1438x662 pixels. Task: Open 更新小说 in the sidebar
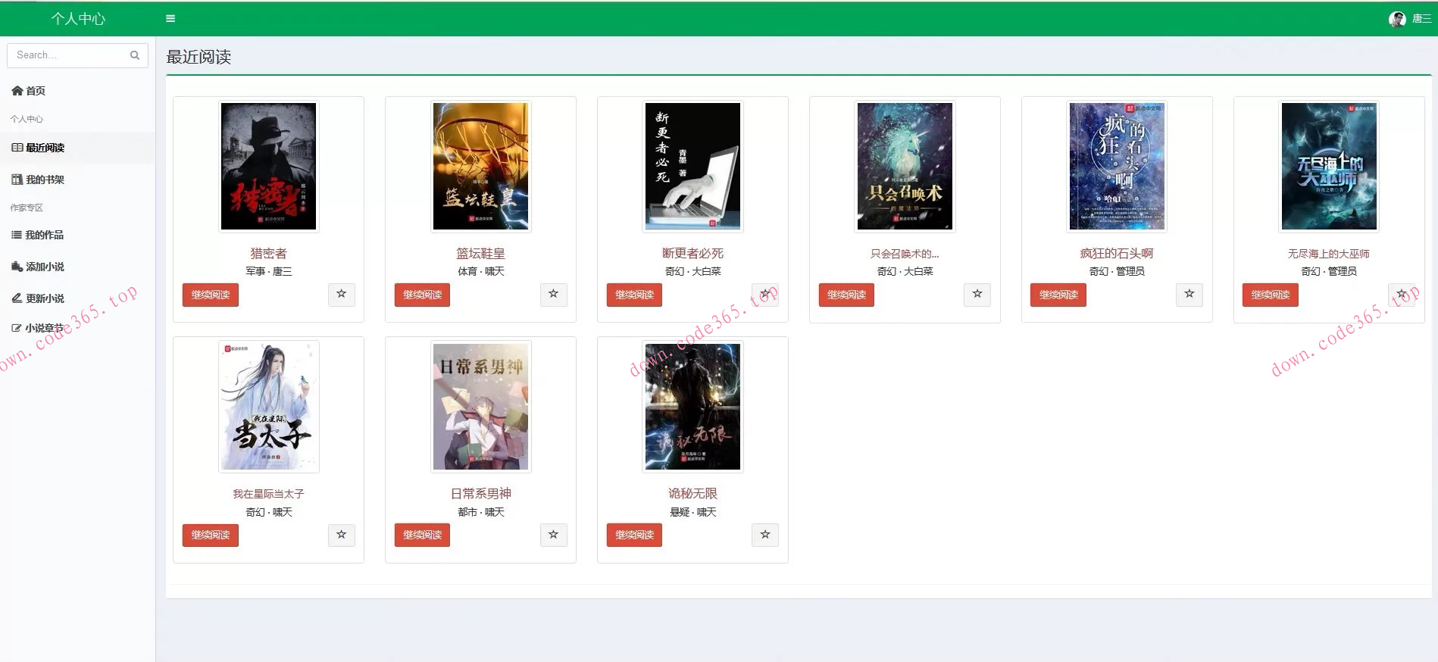[77, 298]
